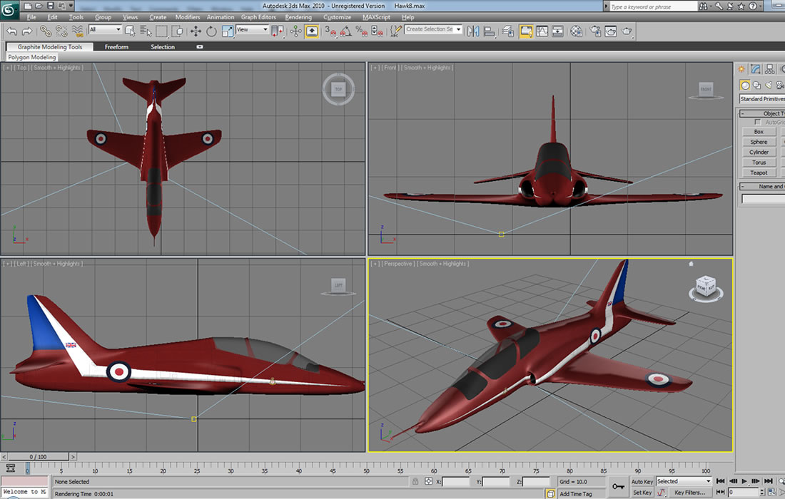Open the 'View' reference coordinate dropdown
Image resolution: width=785 pixels, height=499 pixels.
coord(253,30)
